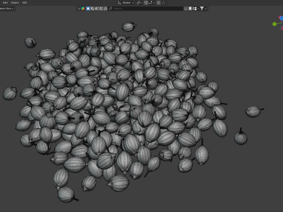This screenshot has width=283, height=212.
Task: Click the magnifier search icon
Action: (x=111, y=8)
